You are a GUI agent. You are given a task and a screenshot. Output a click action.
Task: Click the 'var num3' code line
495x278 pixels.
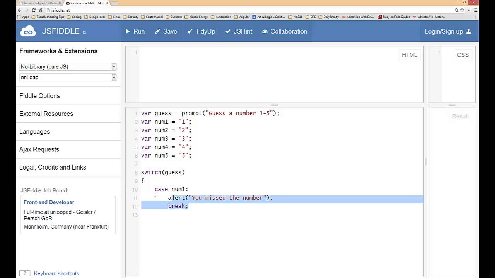pos(166,139)
